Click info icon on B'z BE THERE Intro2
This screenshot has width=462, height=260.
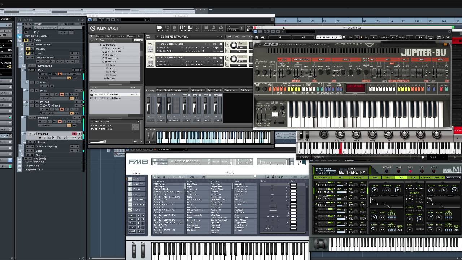tap(221, 58)
